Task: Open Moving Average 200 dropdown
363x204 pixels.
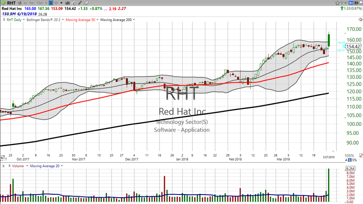Action: (x=134, y=20)
